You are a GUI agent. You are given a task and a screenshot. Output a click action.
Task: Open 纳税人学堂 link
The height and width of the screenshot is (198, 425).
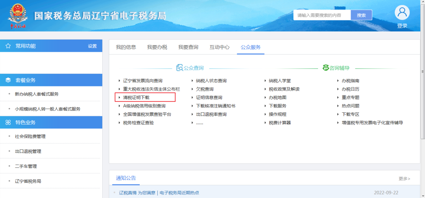coord(280,81)
